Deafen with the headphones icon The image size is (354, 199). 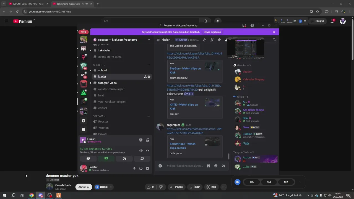141,168
